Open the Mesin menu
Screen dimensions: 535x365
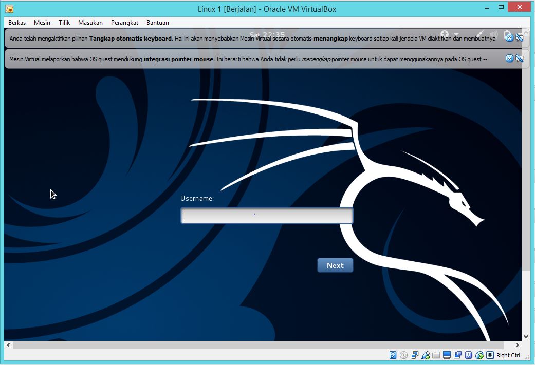(42, 22)
